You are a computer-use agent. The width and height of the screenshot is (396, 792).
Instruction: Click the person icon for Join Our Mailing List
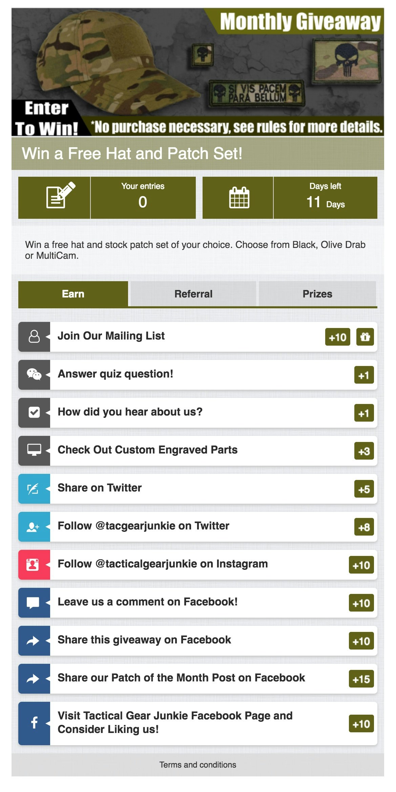tap(34, 336)
